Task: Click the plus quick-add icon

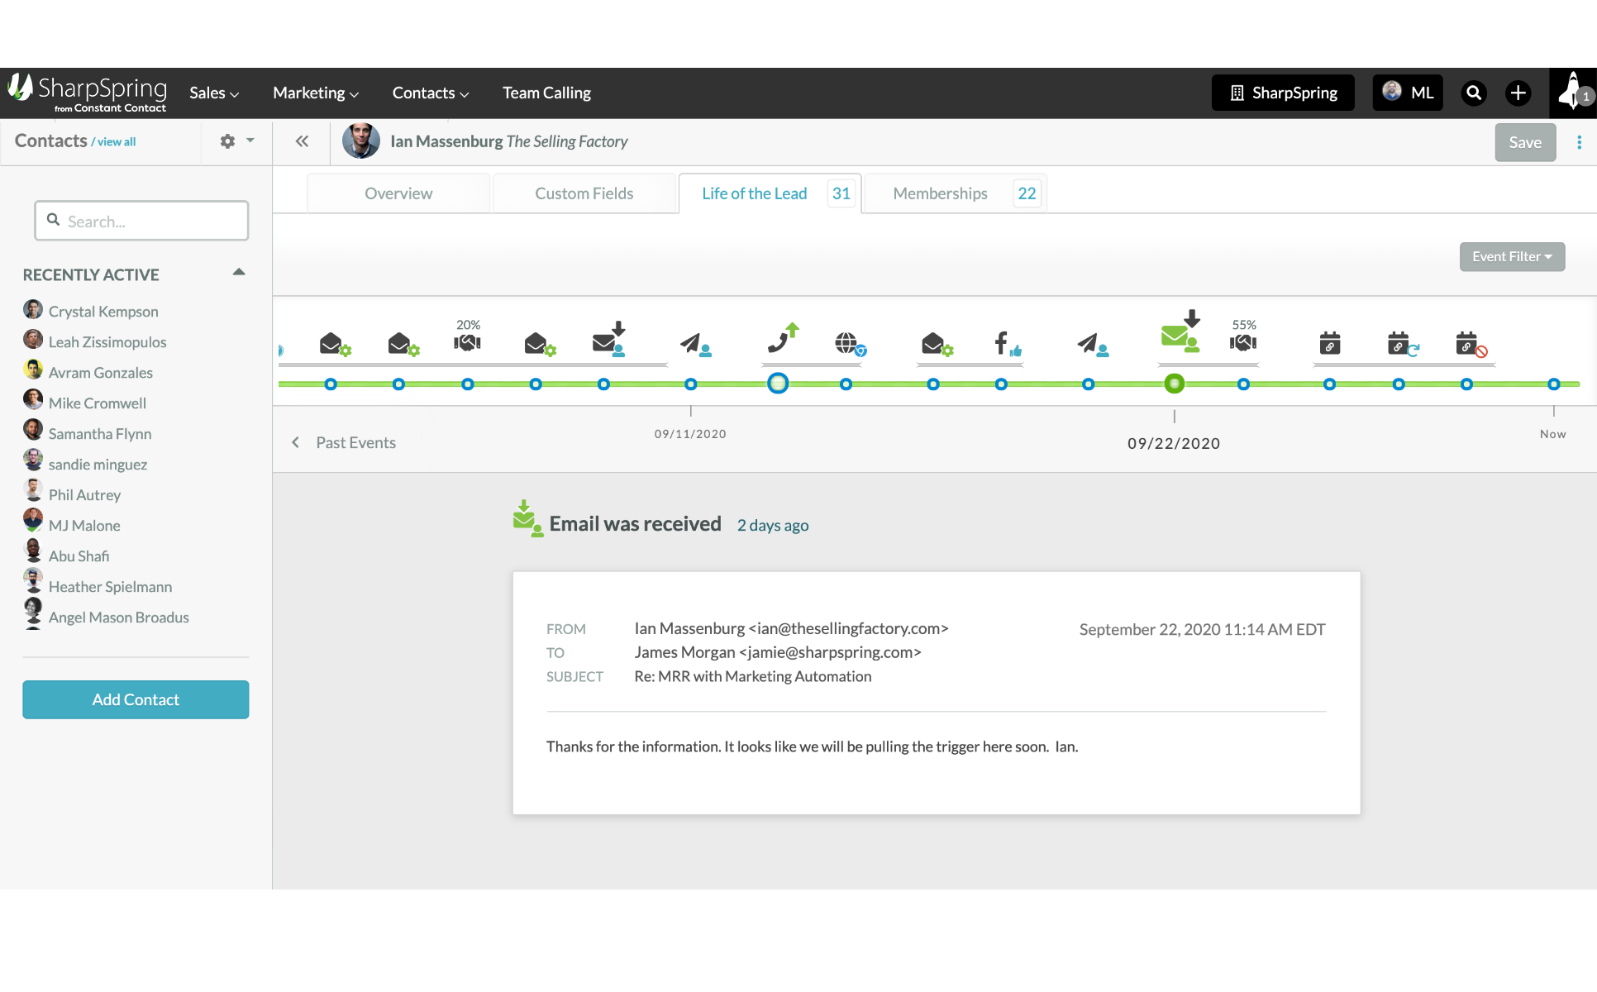Action: click(x=1518, y=93)
